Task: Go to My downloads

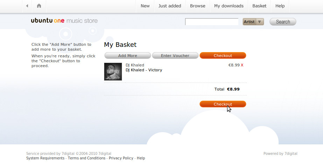Action: point(229,6)
